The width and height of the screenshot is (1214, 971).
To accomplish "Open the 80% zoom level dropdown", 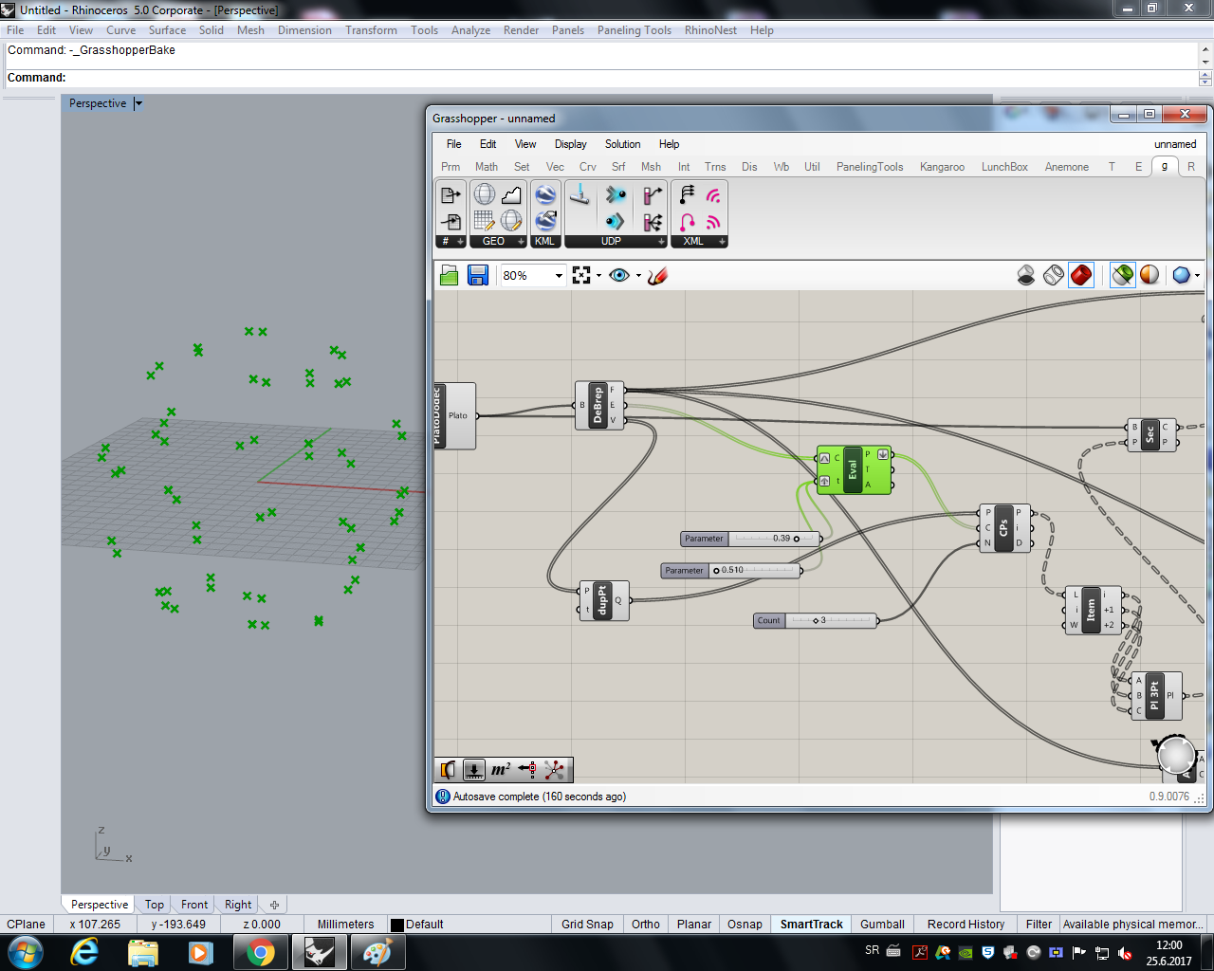I will pos(559,276).
